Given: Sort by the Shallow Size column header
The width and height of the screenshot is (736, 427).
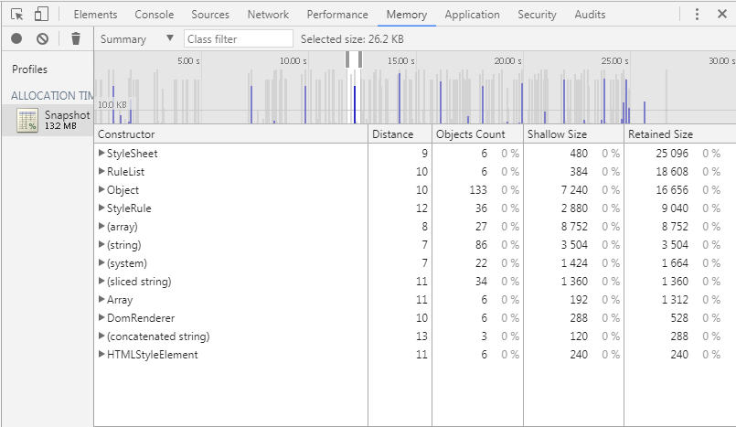Looking at the screenshot, I should pos(573,134).
